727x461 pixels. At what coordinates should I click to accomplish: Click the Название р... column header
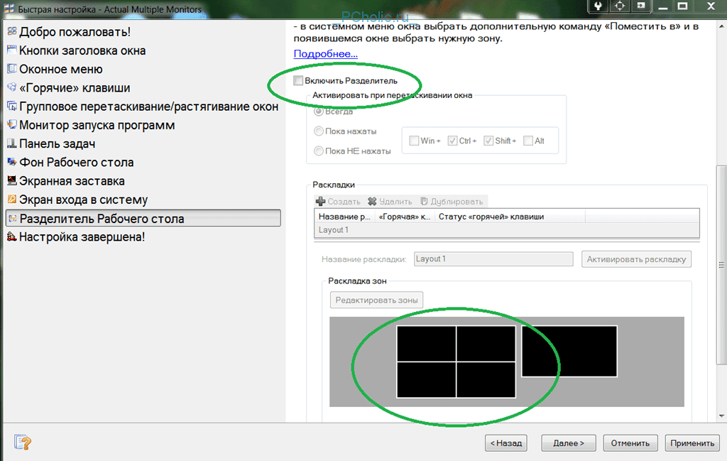point(344,217)
